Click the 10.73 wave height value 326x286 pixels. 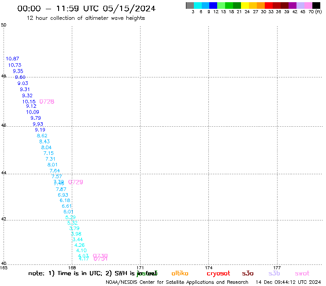(x=15, y=65)
